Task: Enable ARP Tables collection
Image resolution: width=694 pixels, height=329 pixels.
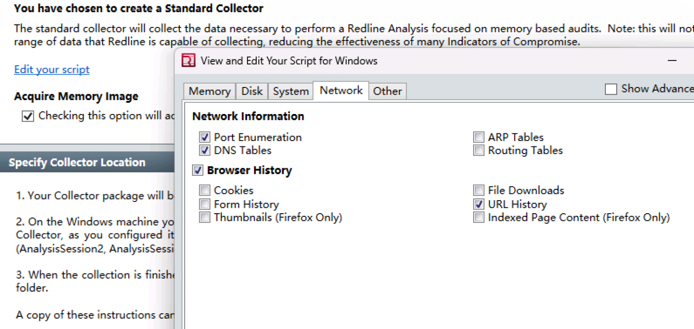Action: click(478, 137)
